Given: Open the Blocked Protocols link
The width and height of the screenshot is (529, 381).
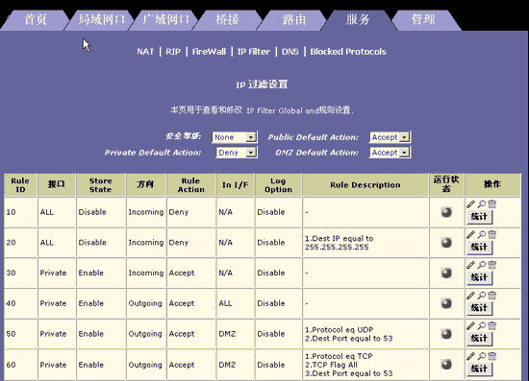Looking at the screenshot, I should (x=348, y=52).
